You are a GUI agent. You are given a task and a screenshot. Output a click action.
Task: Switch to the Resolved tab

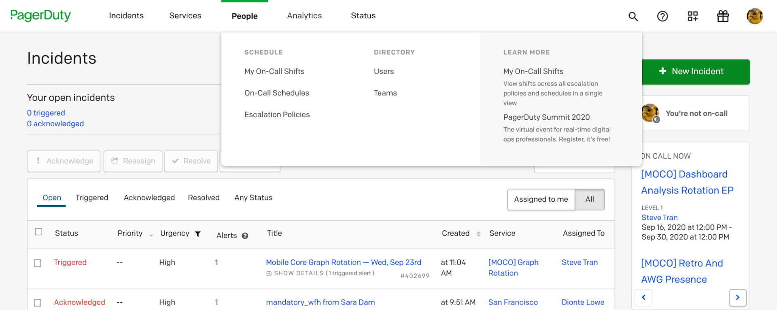[204, 198]
